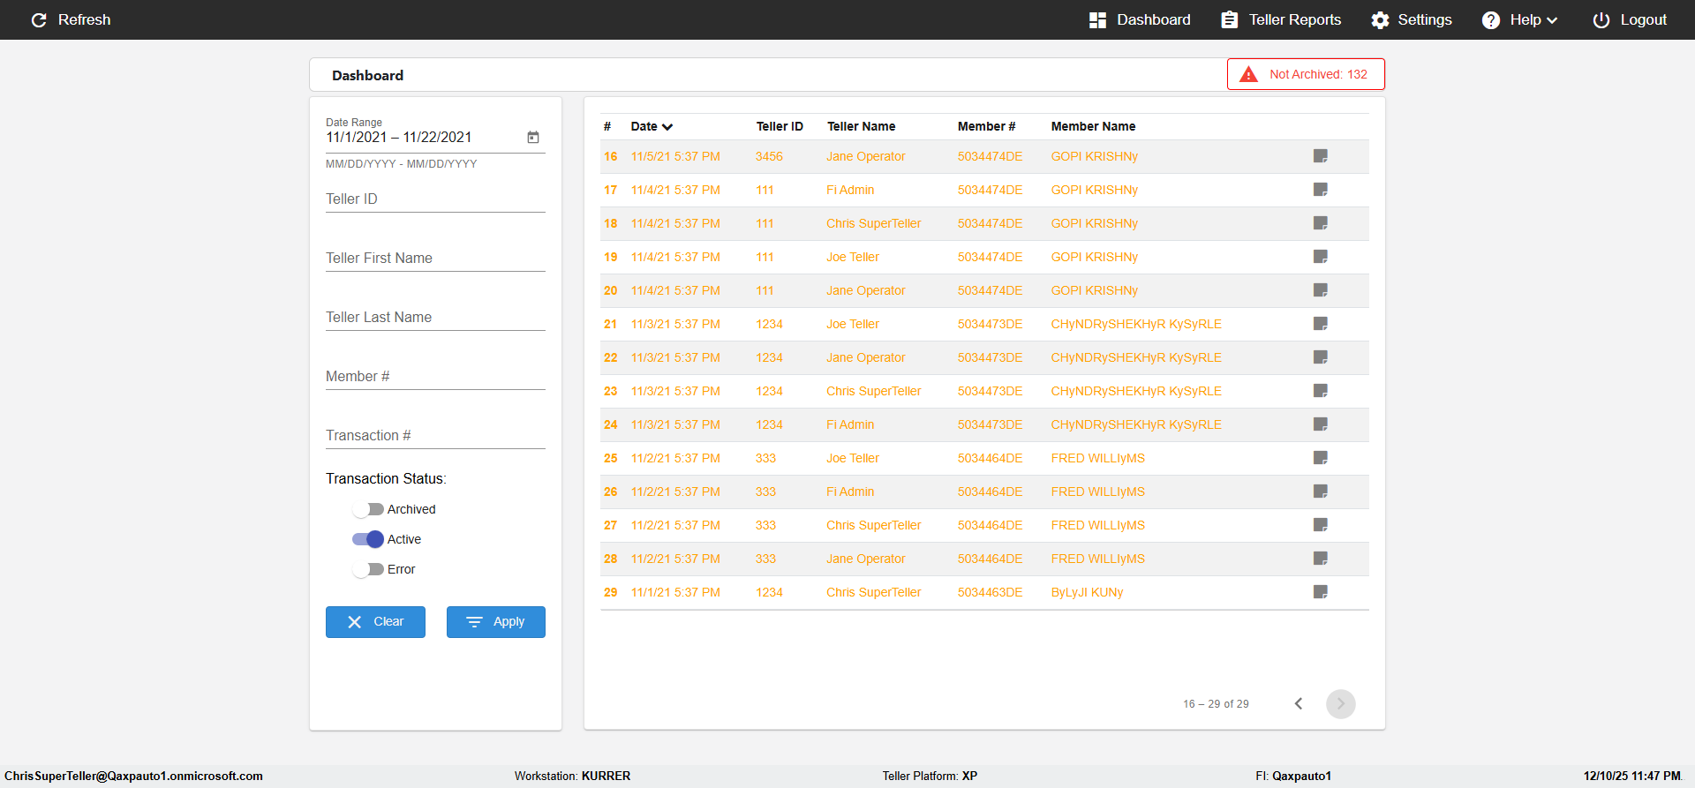Disable the Active status toggle
Screen dimensions: 1695x788
pyautogui.click(x=368, y=539)
